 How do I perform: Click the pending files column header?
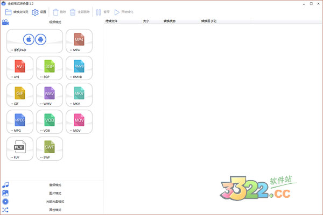[123, 21]
